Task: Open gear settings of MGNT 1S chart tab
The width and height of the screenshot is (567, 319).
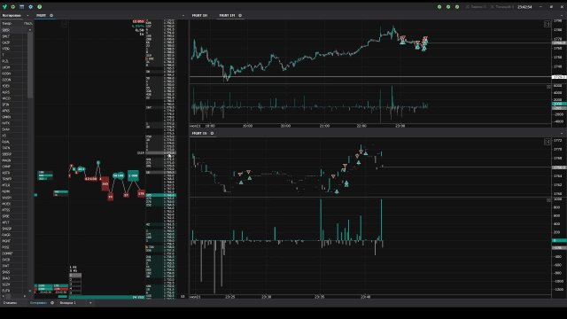Action: pyautogui.click(x=212, y=134)
